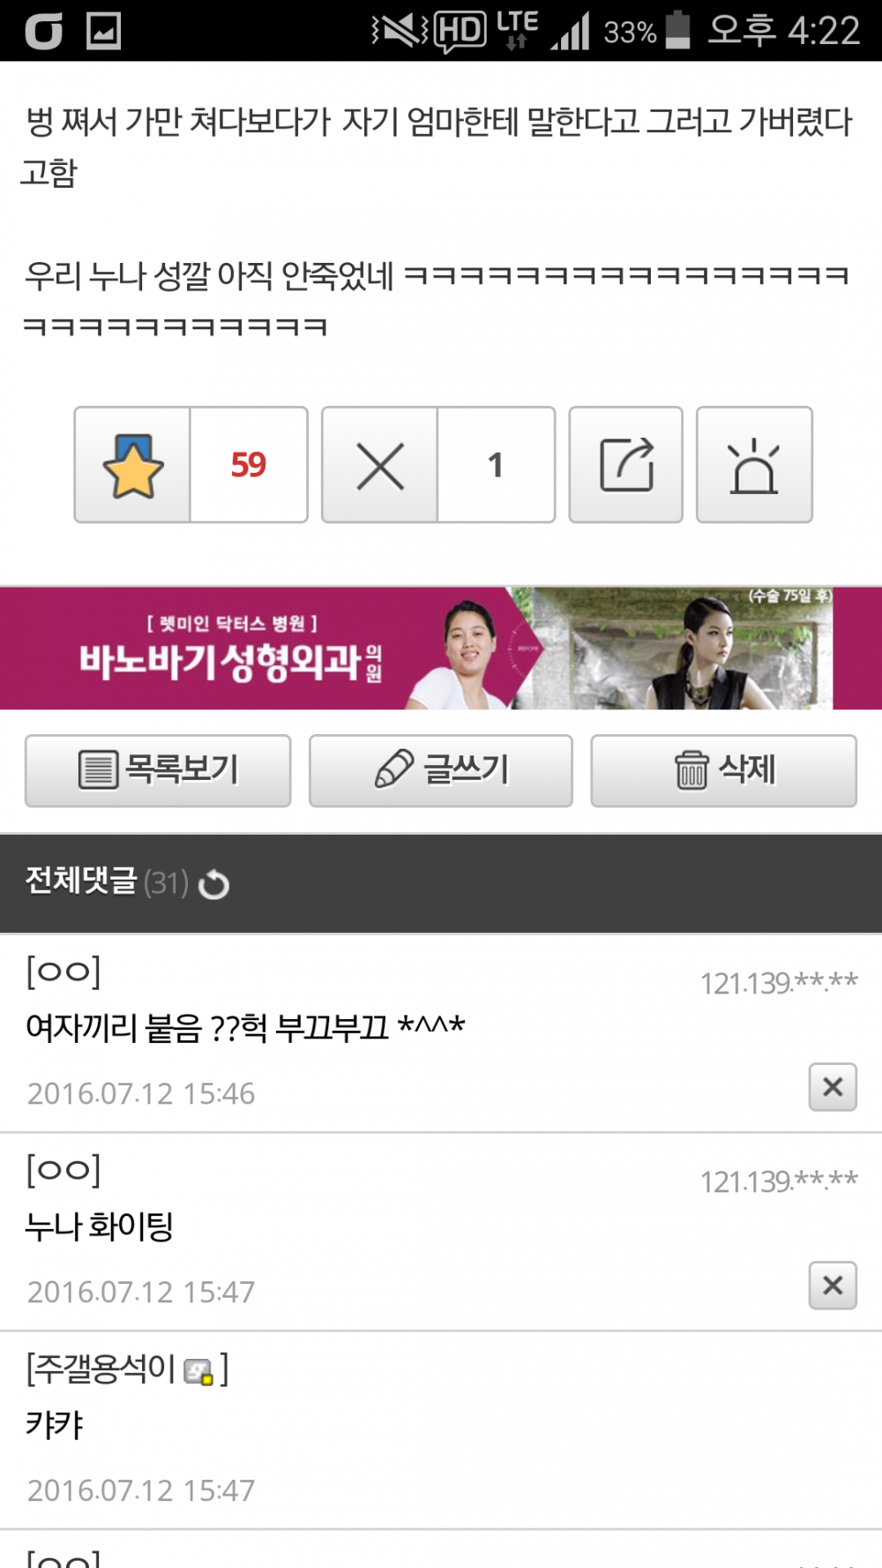Tap the [주갤용석이] commenter name
882x1568 pixels.
coord(127,1369)
